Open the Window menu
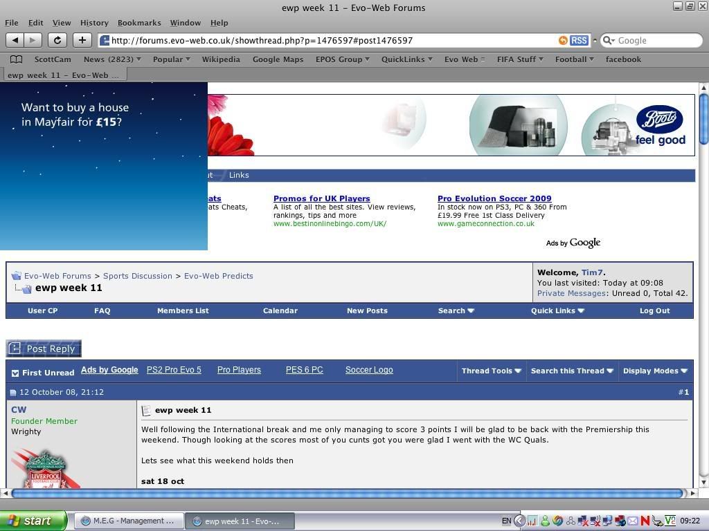This screenshot has width=709, height=531. (186, 23)
